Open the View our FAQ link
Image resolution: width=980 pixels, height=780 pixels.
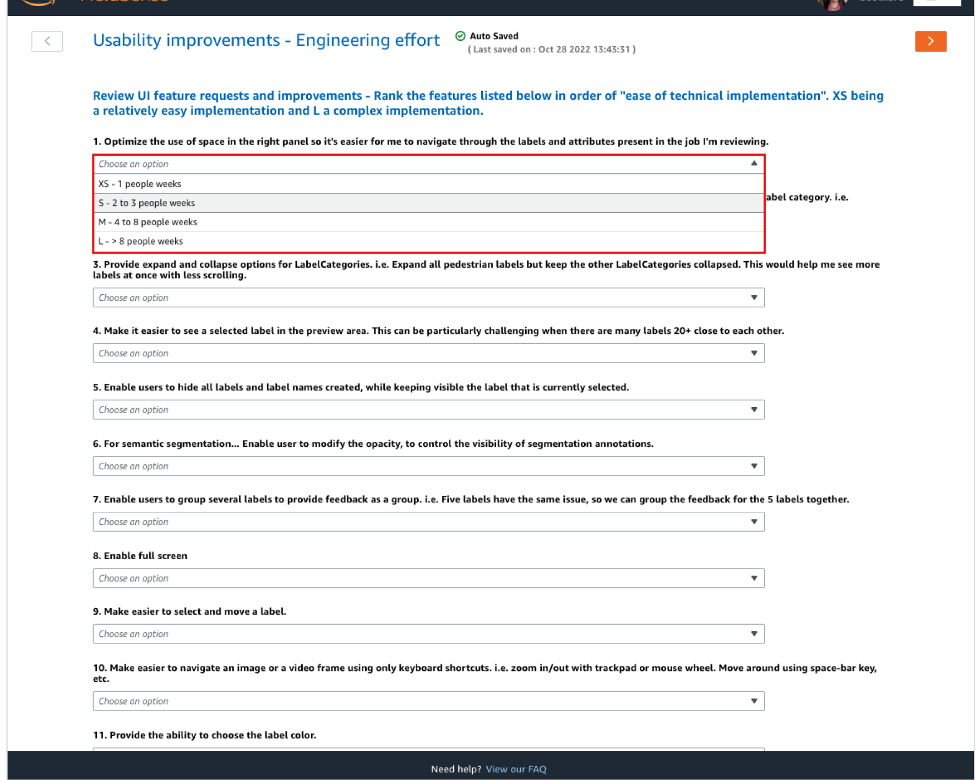pos(516,769)
